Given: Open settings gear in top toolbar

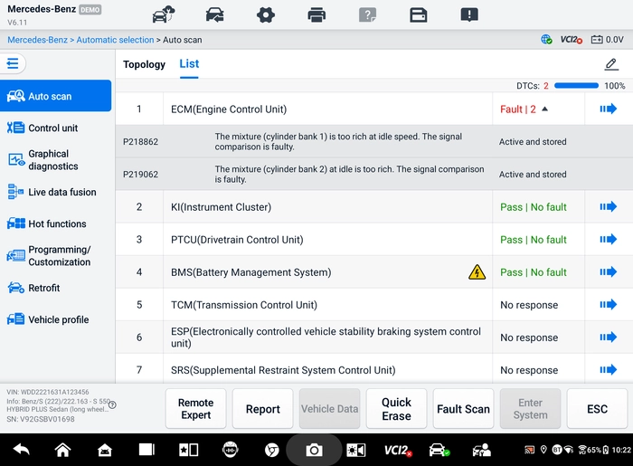Looking at the screenshot, I should tap(266, 15).
